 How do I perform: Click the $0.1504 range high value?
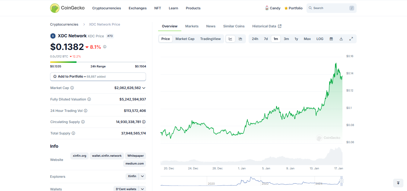141,66
